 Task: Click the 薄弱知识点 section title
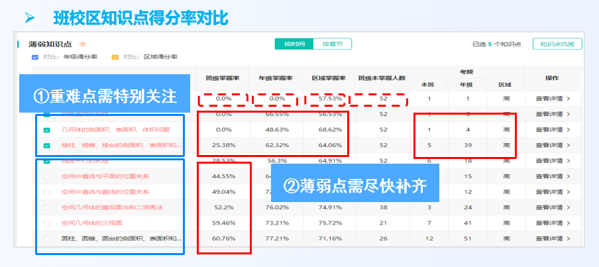tap(50, 44)
